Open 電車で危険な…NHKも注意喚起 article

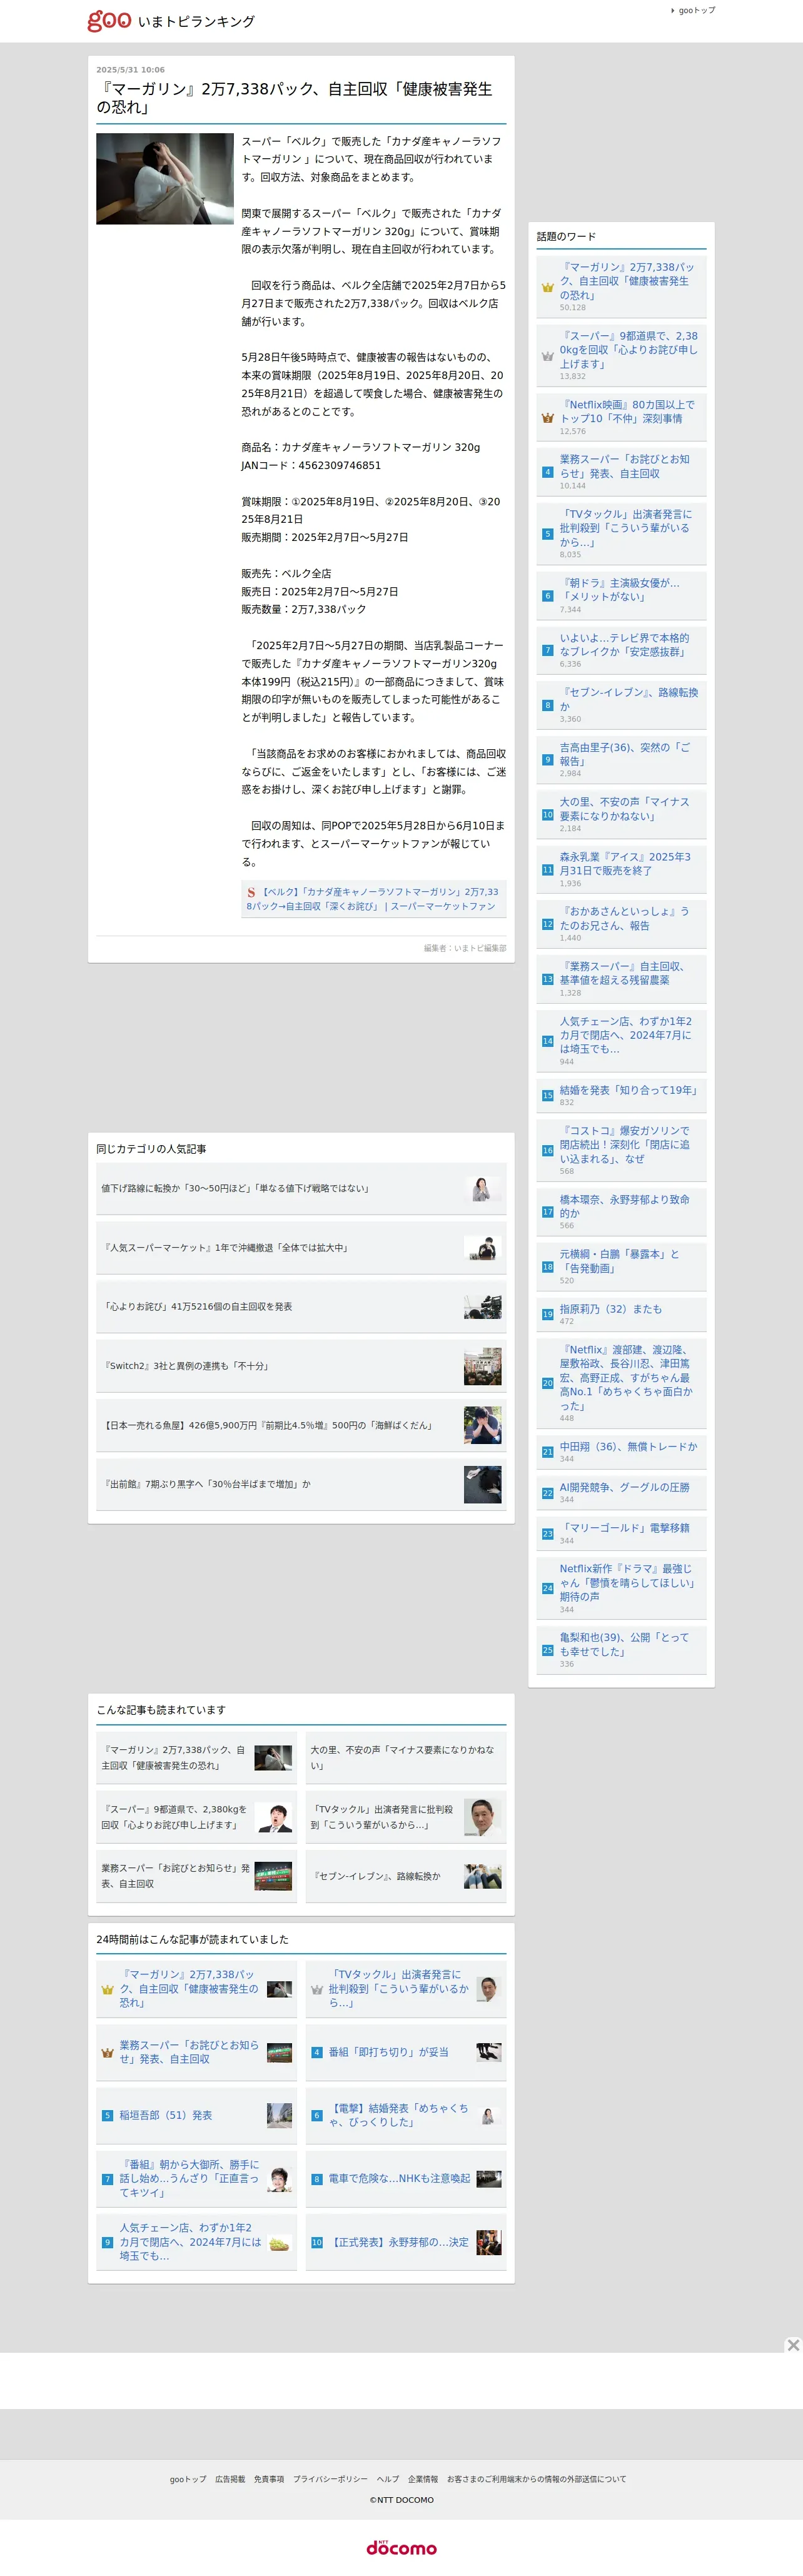pos(399,2179)
